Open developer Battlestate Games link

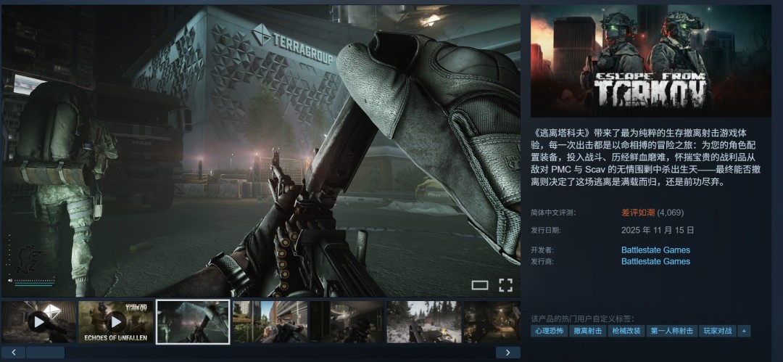[655, 250]
